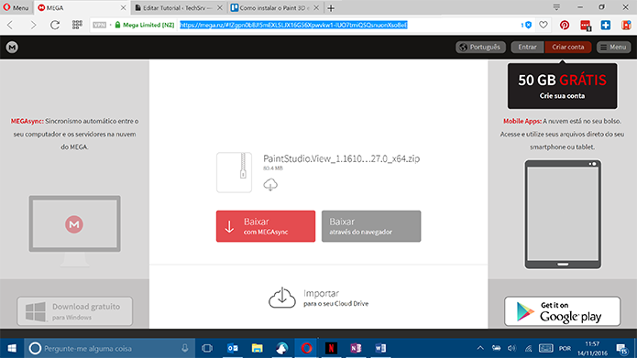Reload the current page
637x358 pixels.
(x=55, y=25)
